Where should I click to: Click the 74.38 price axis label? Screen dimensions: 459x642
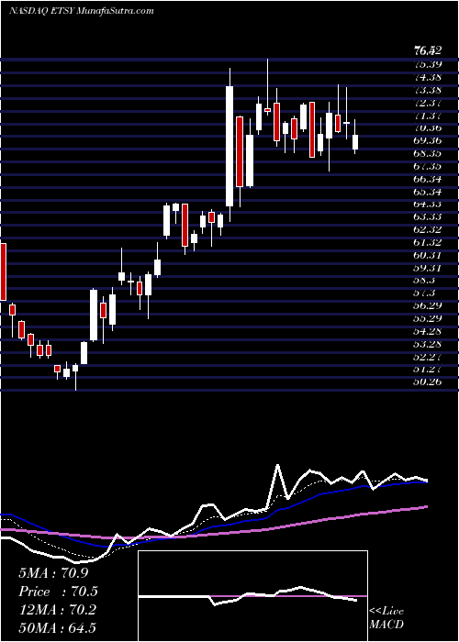428,77
